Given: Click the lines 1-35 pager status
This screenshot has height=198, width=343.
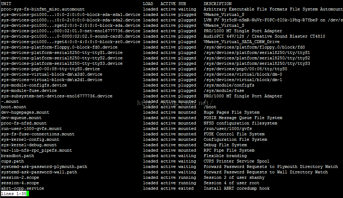Looking at the screenshot, I should [x=13, y=194].
